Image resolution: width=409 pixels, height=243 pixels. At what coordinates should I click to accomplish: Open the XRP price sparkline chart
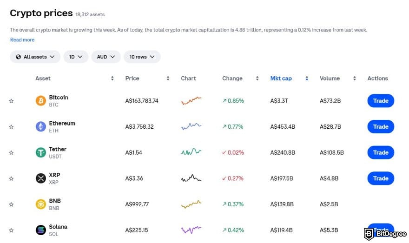(191, 178)
